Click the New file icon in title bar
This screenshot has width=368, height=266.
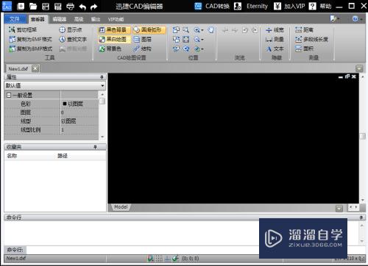point(21,7)
